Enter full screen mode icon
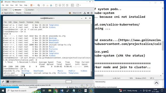Screen dimensions: 166x93 64,5
